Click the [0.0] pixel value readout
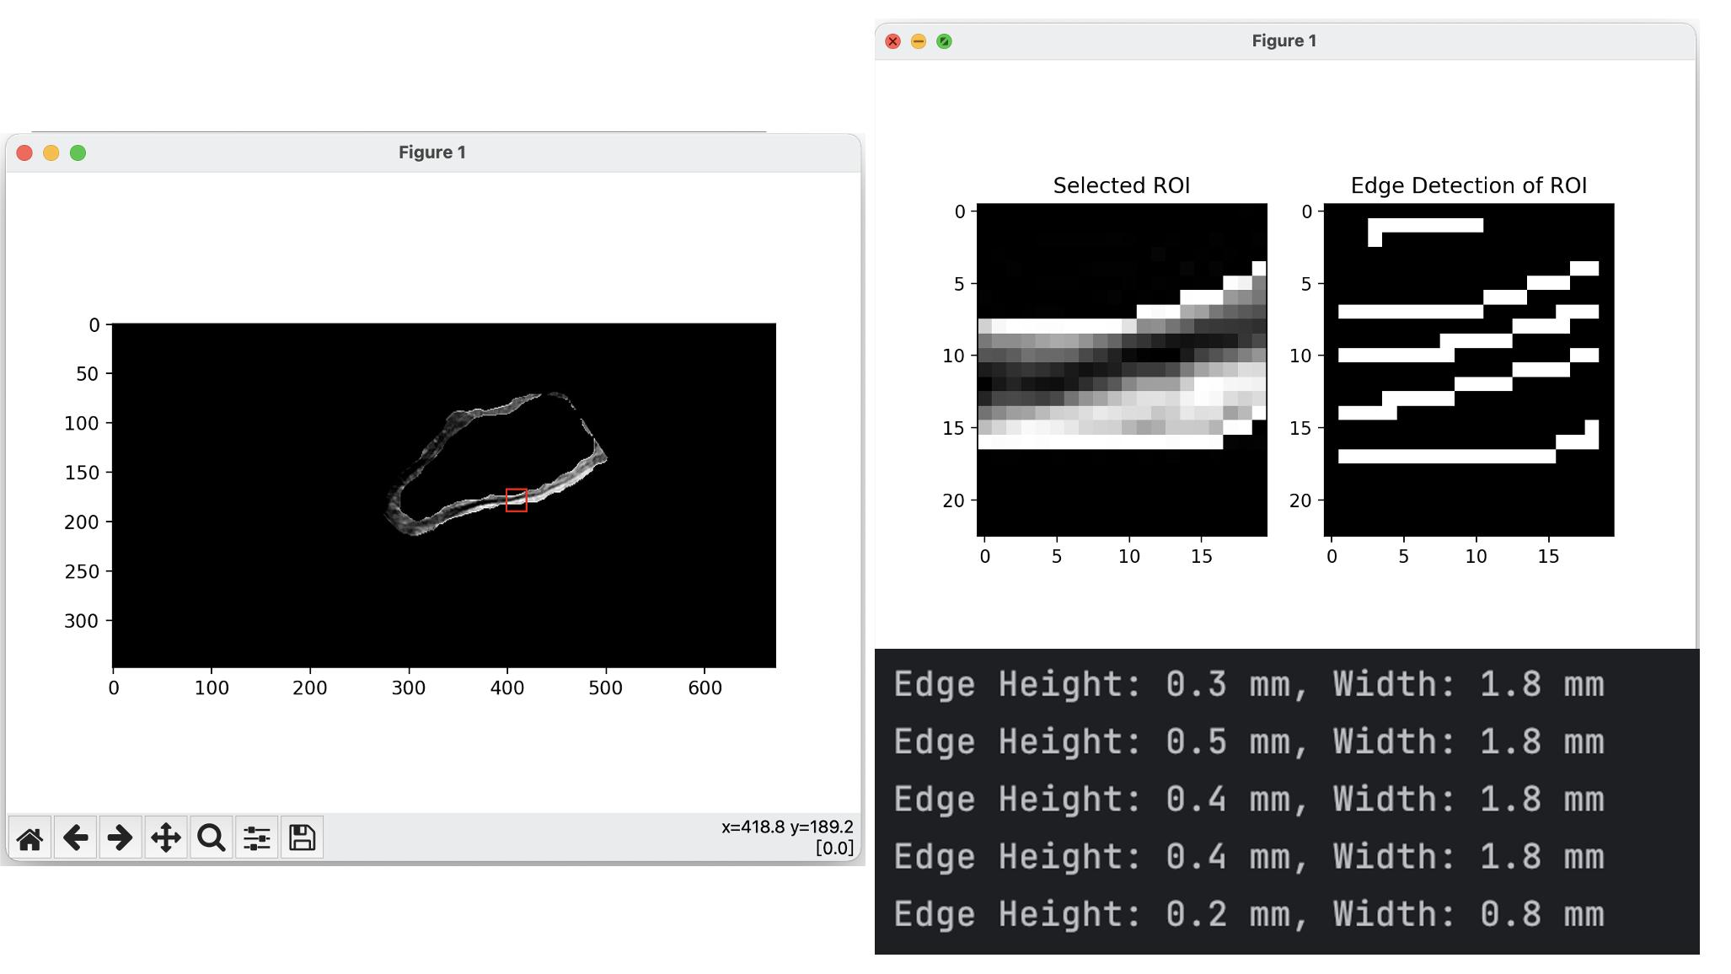The image size is (1731, 974). click(834, 848)
